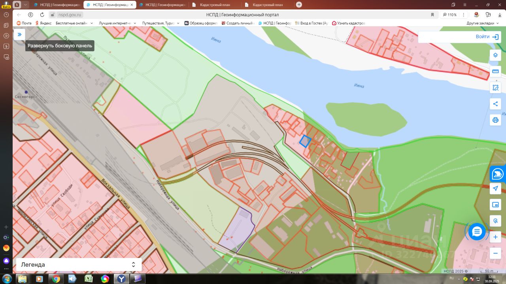Image resolution: width=506 pixels, height=284 pixels.
Task: Expand the Легенда legend panel
Action: [79, 265]
